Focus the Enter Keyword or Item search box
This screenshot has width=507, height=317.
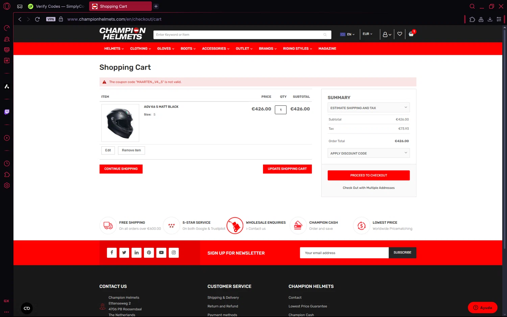click(x=242, y=34)
